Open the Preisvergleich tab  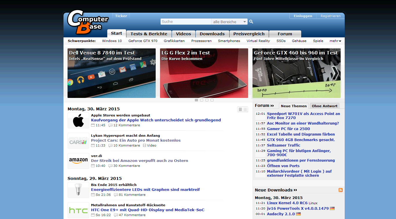[x=249, y=34]
